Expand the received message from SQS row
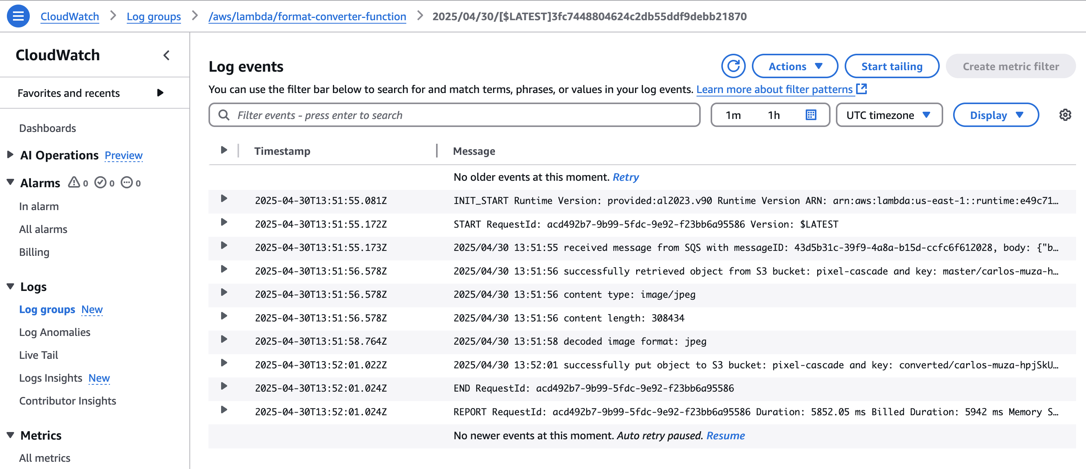 (224, 246)
